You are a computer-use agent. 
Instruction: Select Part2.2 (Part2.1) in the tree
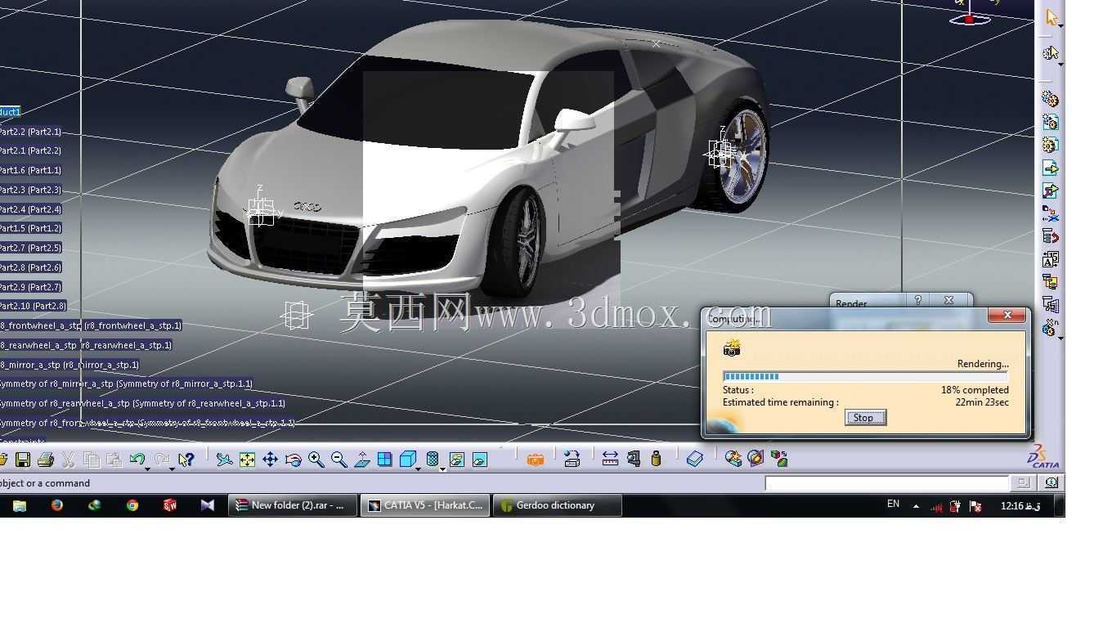pyautogui.click(x=30, y=132)
